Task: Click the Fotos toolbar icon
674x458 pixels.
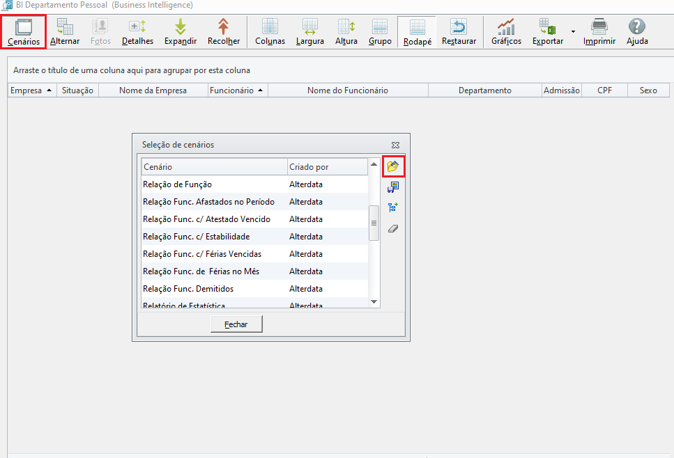Action: click(x=100, y=32)
